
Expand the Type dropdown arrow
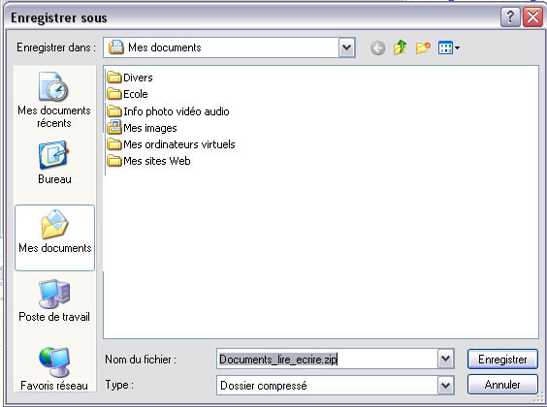[x=445, y=385]
